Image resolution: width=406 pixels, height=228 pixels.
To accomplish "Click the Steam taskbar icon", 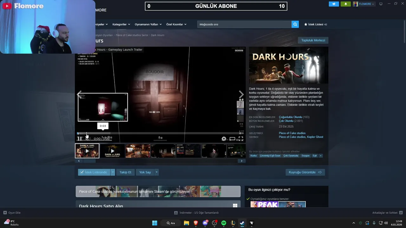I will tap(242, 223).
